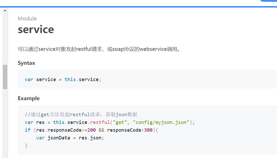
Task: Click the scrollbar up arrow
Action: click(x=5, y=10)
